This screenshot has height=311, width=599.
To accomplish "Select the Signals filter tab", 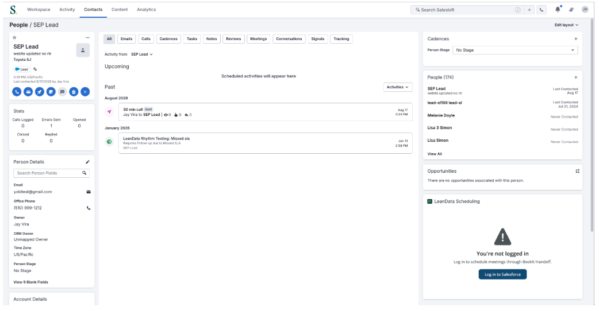I will pyautogui.click(x=318, y=39).
